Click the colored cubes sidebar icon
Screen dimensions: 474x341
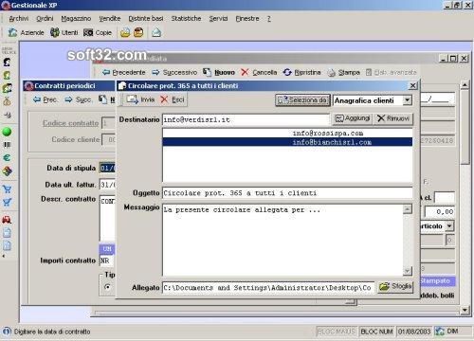click(7, 171)
